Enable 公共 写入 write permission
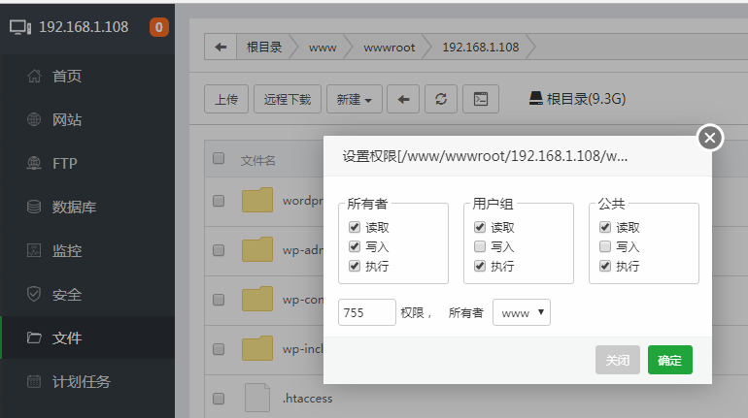 click(x=605, y=246)
